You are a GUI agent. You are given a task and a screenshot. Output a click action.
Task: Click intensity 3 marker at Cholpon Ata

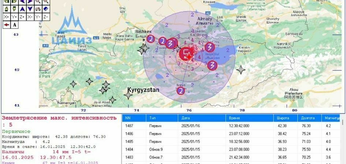coord(209,47)
